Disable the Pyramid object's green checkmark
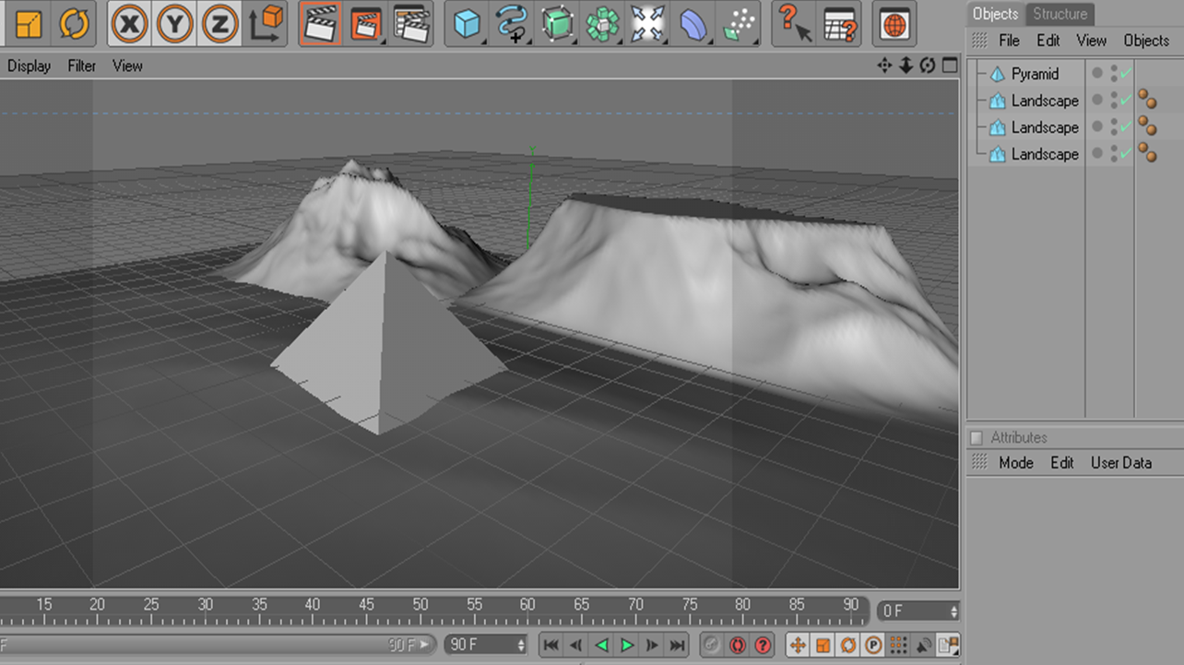This screenshot has height=665, width=1184. (x=1126, y=74)
